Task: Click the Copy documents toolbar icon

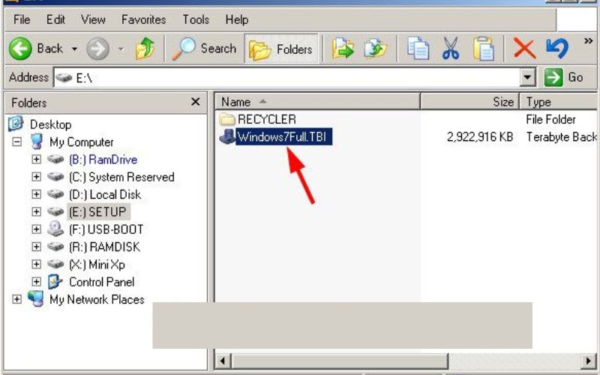Action: click(x=418, y=49)
